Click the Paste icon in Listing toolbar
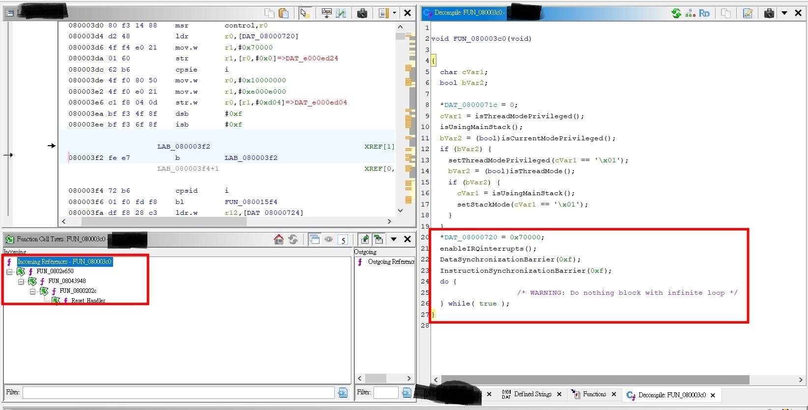This screenshot has height=410, width=808. tap(284, 13)
